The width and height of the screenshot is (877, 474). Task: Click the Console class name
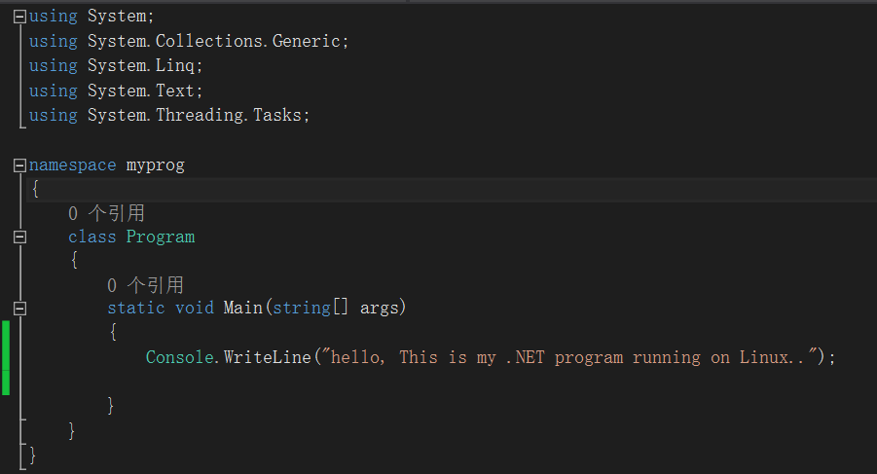point(179,357)
